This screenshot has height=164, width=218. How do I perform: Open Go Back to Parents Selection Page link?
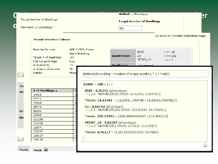(x=180, y=36)
